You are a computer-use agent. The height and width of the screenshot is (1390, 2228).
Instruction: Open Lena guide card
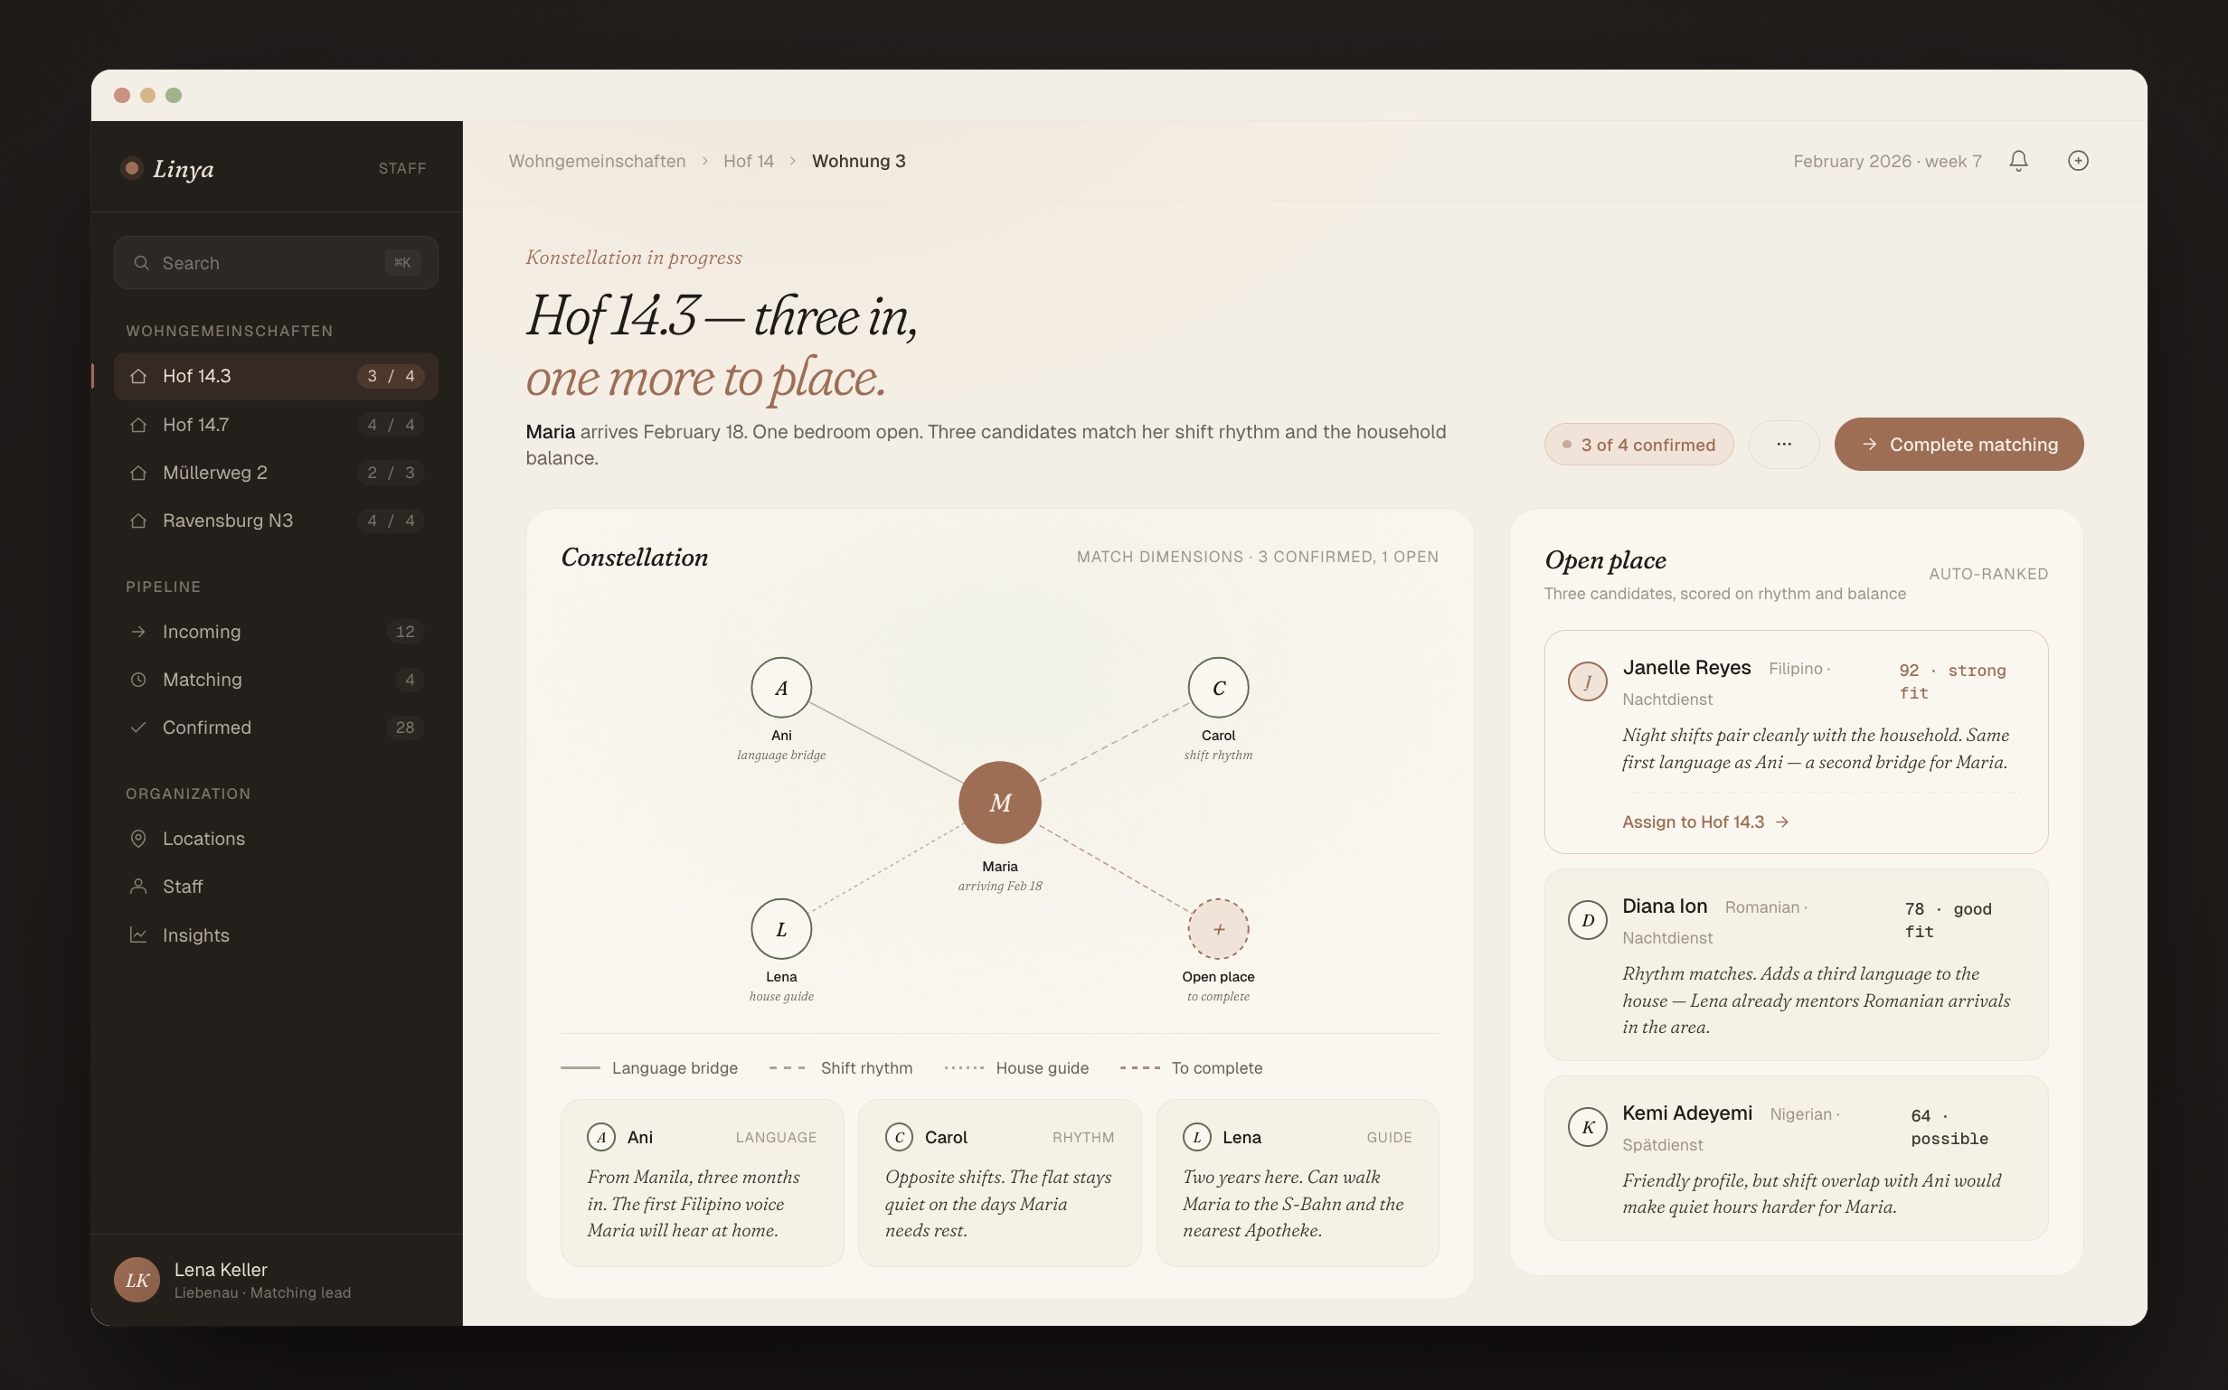1298,1183
